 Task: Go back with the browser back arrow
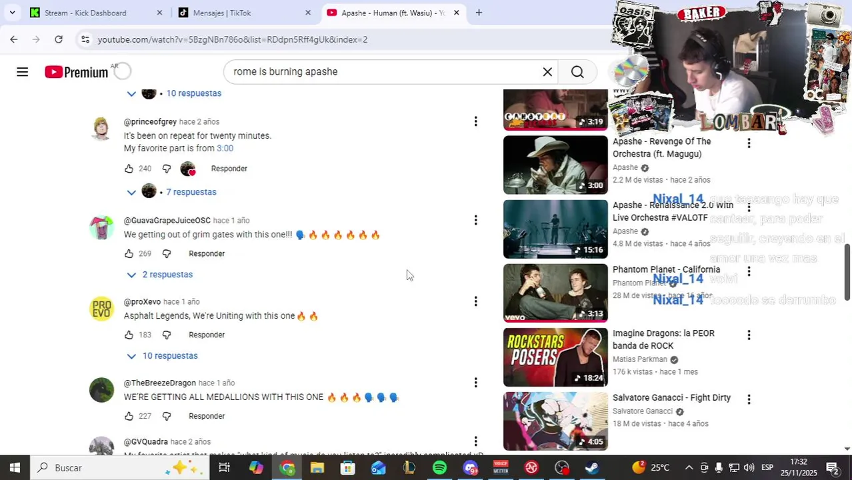pos(14,39)
